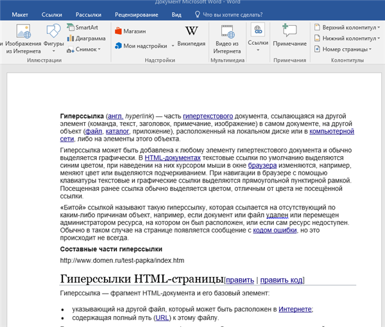
Task: Switch to the Вид tab
Action: [176, 15]
